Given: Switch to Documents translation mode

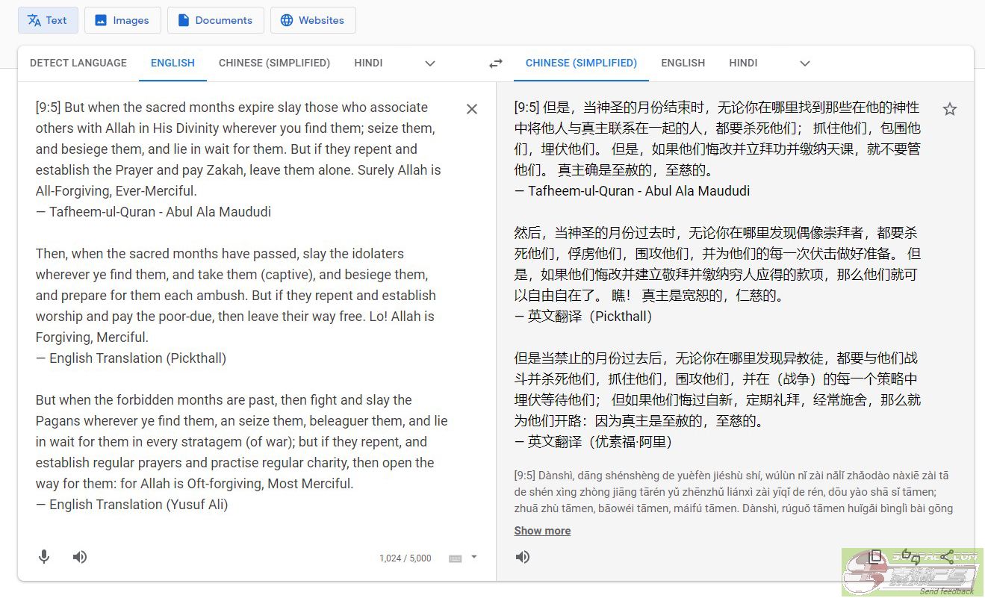Looking at the screenshot, I should pos(215,20).
